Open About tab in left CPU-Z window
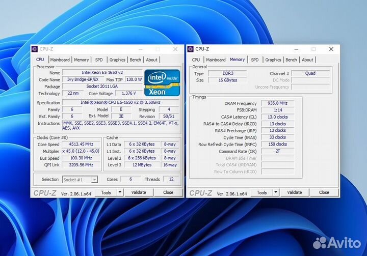The width and height of the screenshot is (367, 256). coord(152,60)
